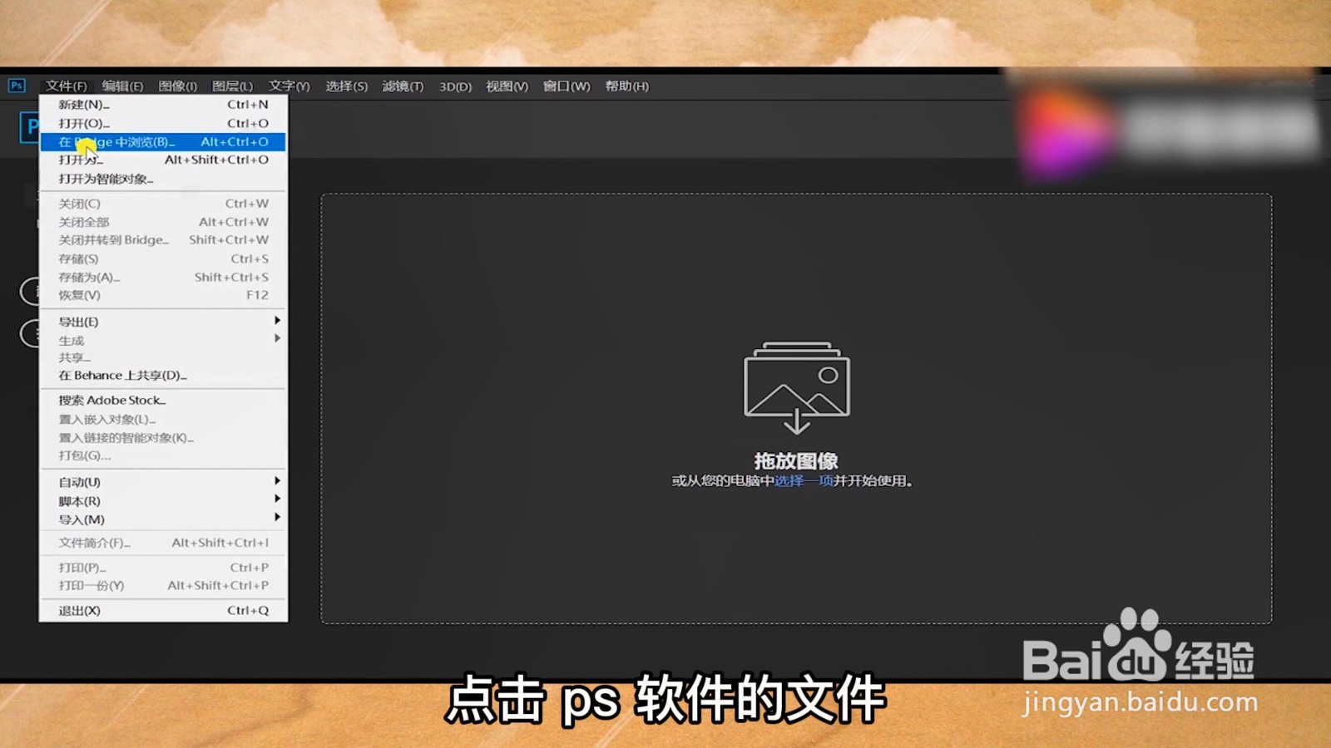Open the 窗口(W) menu
1331x748 pixels.
point(566,86)
